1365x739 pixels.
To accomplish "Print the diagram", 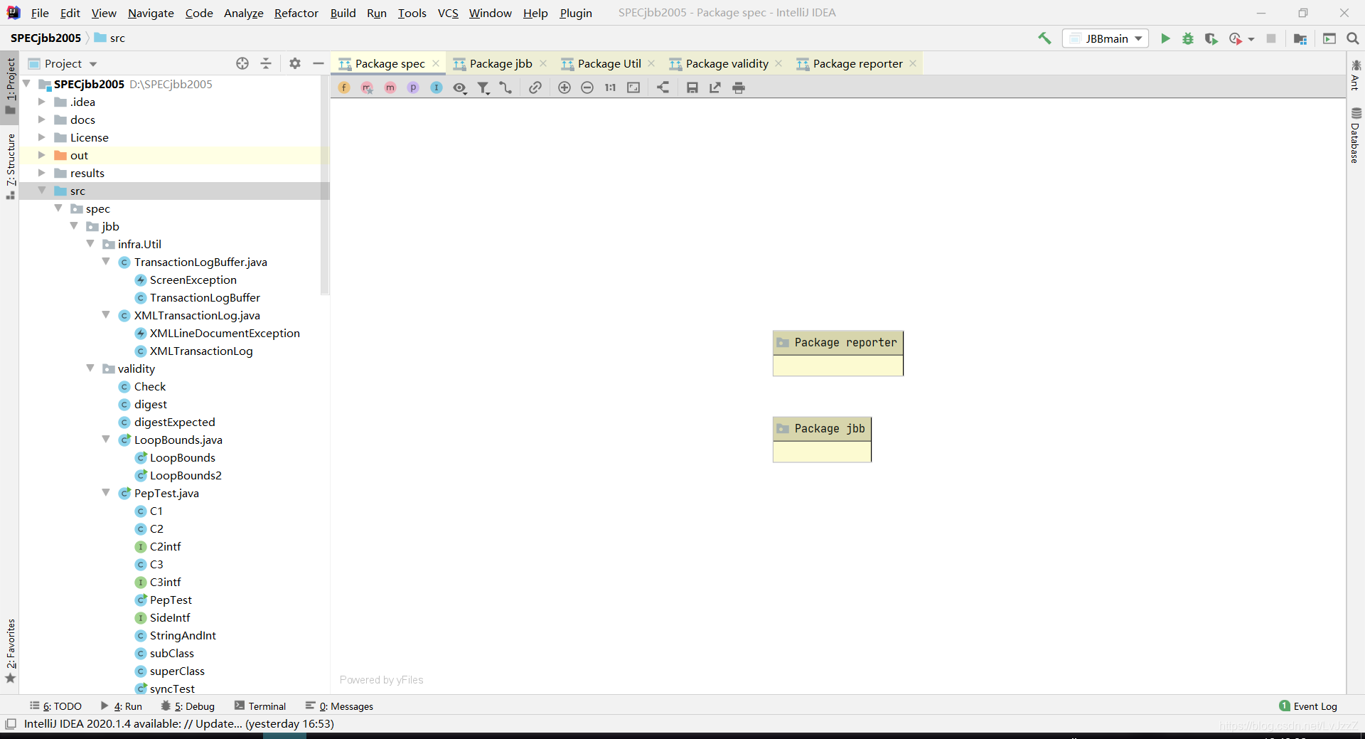I will (739, 87).
